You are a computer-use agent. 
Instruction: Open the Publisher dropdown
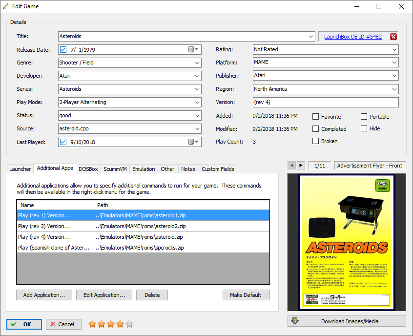[394, 76]
